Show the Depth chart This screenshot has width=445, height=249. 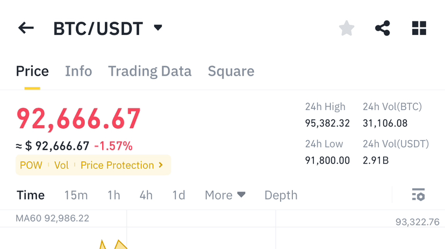tap(281, 195)
